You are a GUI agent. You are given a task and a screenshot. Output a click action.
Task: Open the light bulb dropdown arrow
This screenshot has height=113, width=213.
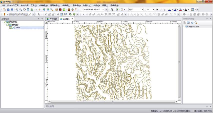[7, 14]
